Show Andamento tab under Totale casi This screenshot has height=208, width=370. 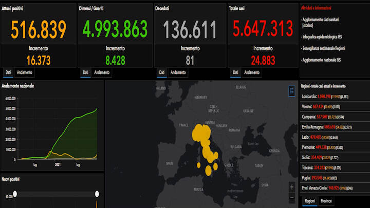[x=252, y=73]
